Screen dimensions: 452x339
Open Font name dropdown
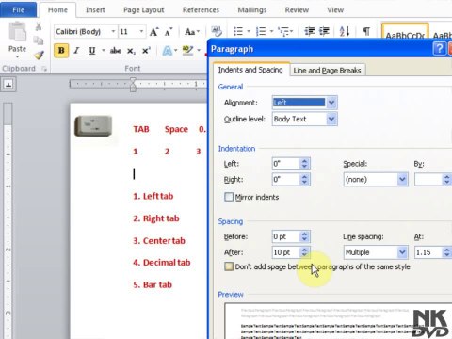113,31
